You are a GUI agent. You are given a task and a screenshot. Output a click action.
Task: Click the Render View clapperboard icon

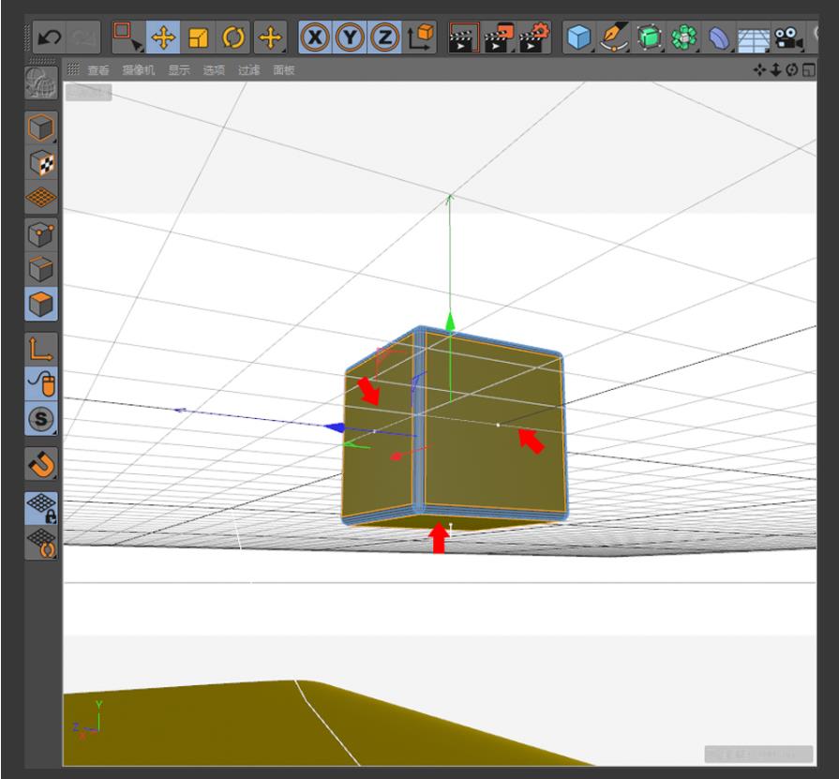pos(463,38)
